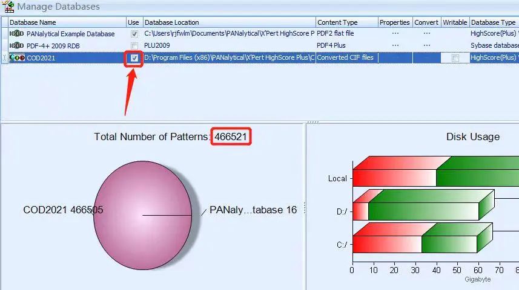
Task: Click the D:/ disk usage bar
Action: [x=424, y=205]
